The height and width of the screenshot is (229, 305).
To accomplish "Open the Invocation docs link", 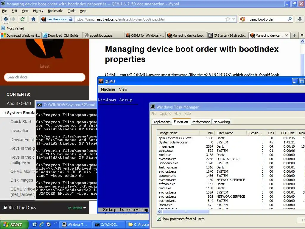I will (20, 131).
